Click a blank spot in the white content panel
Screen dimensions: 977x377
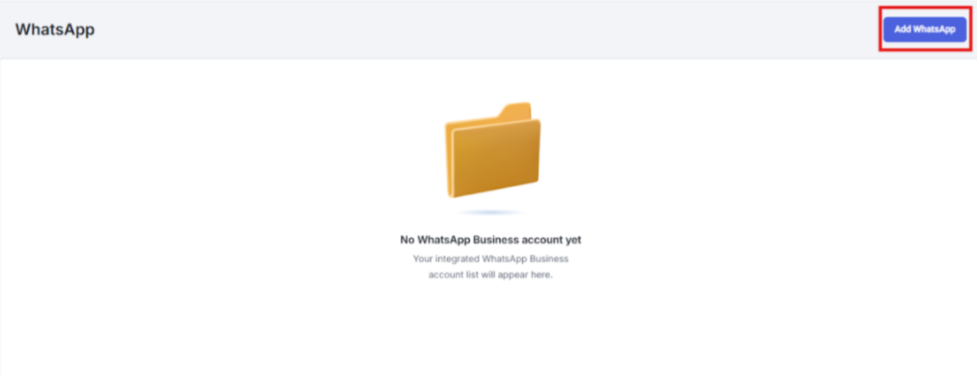(x=204, y=204)
